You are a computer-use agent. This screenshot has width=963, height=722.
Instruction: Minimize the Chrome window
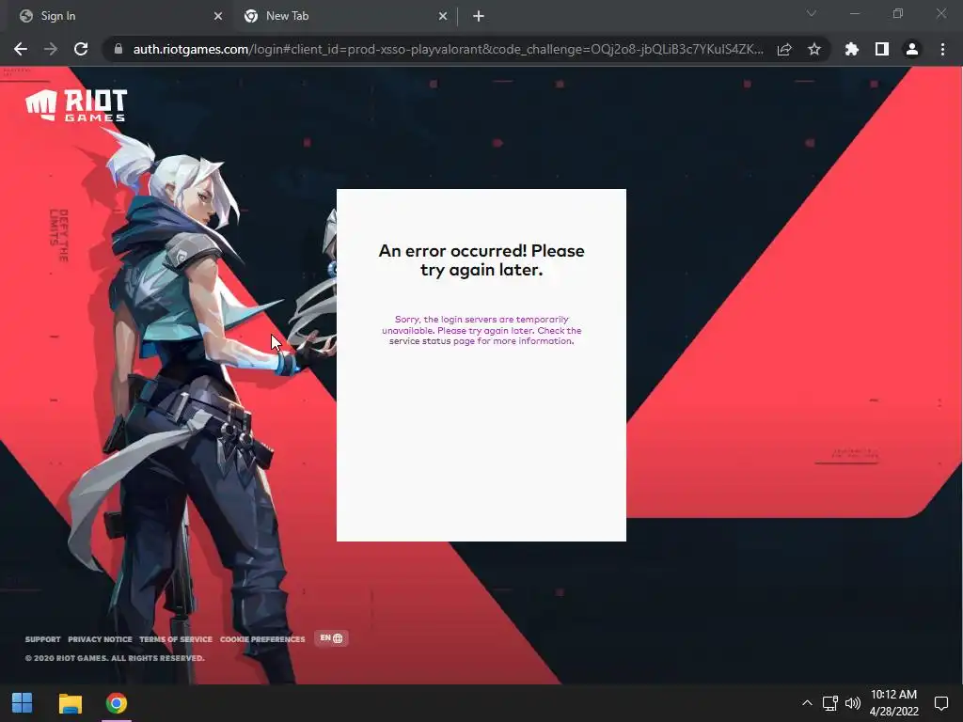click(855, 13)
